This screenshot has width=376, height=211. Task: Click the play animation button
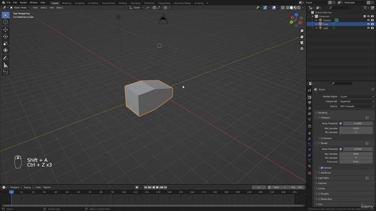tap(157, 188)
